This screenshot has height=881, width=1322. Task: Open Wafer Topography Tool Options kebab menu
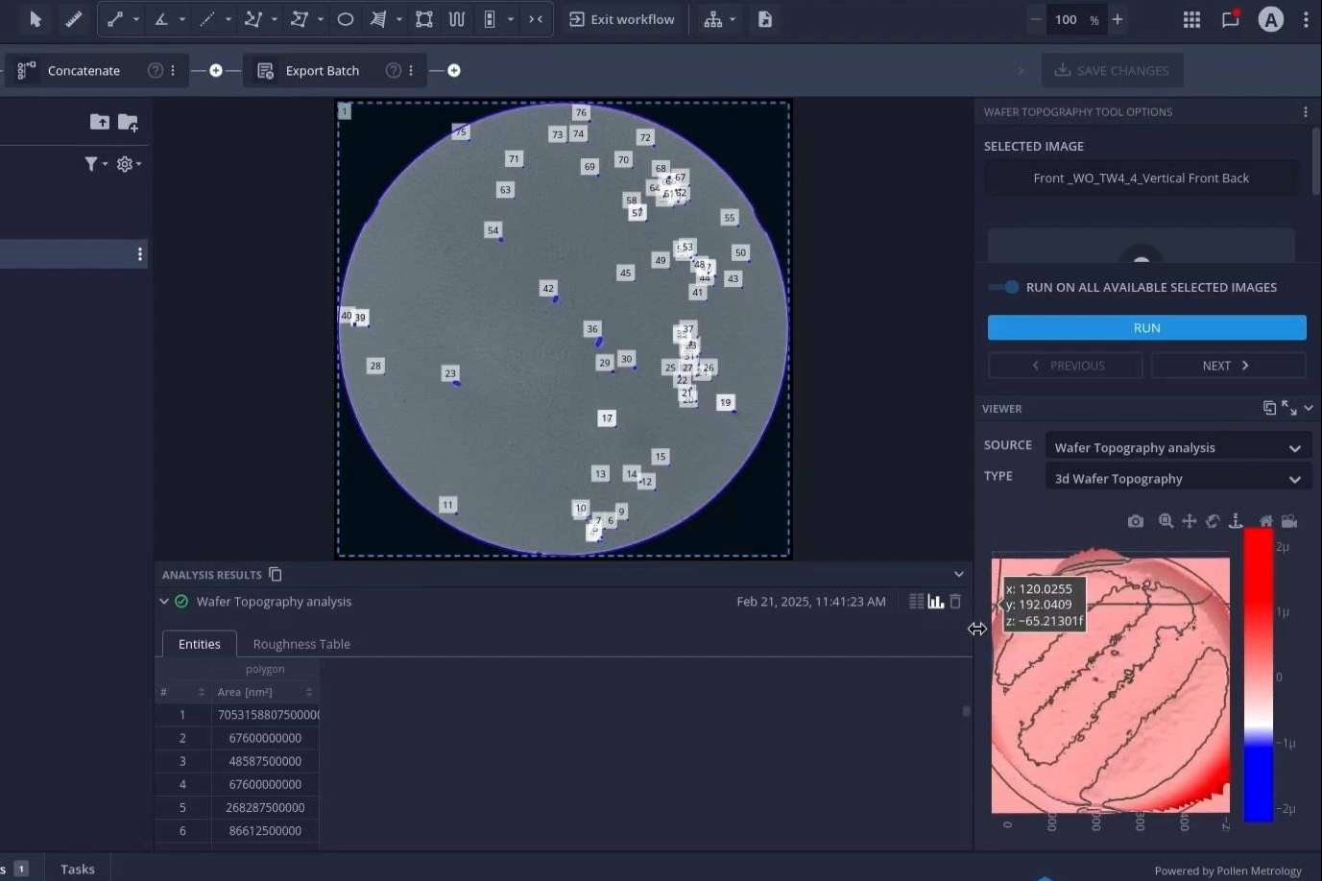tap(1306, 112)
